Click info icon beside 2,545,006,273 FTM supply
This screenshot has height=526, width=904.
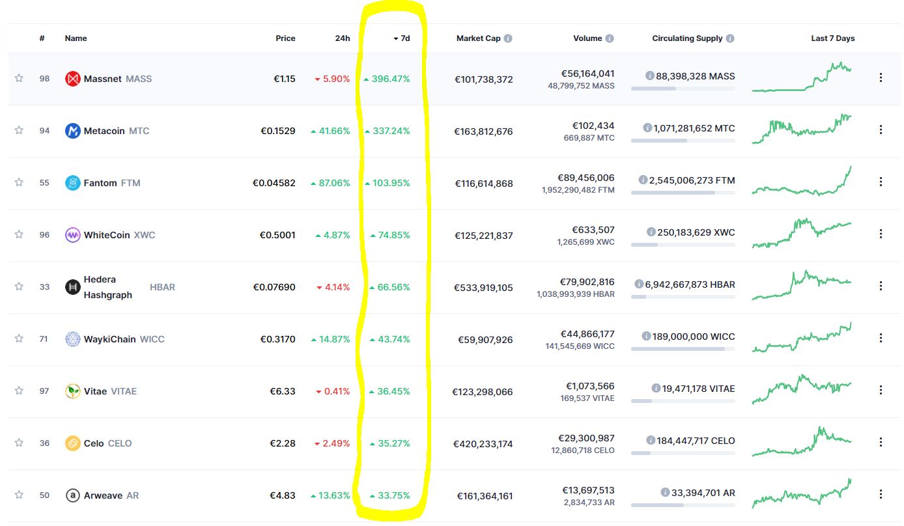(643, 180)
